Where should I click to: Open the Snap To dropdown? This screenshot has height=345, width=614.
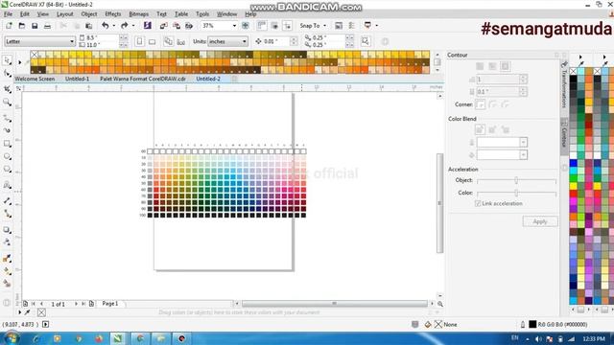click(313, 26)
